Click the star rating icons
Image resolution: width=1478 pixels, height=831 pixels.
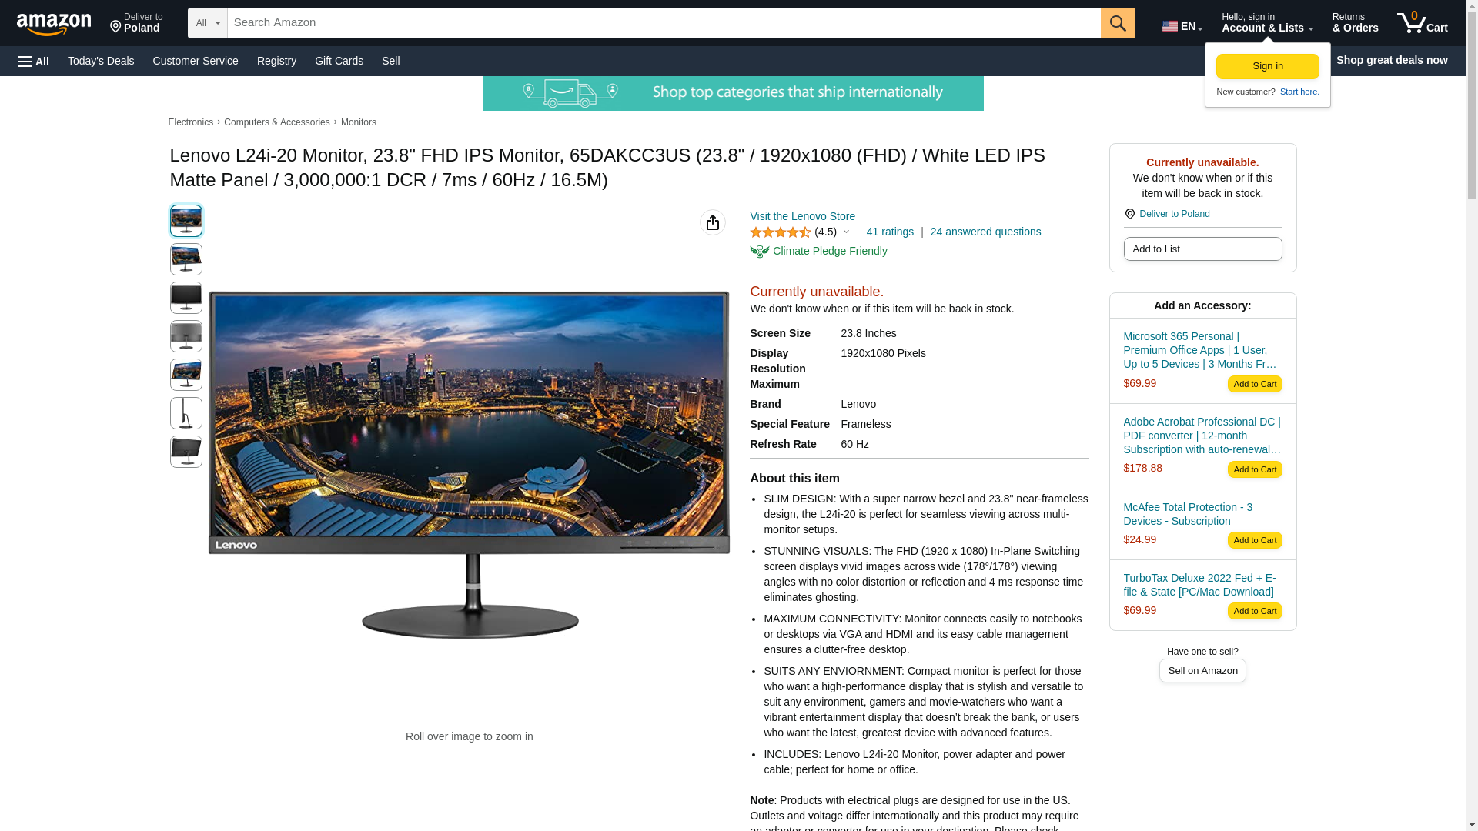click(x=780, y=232)
